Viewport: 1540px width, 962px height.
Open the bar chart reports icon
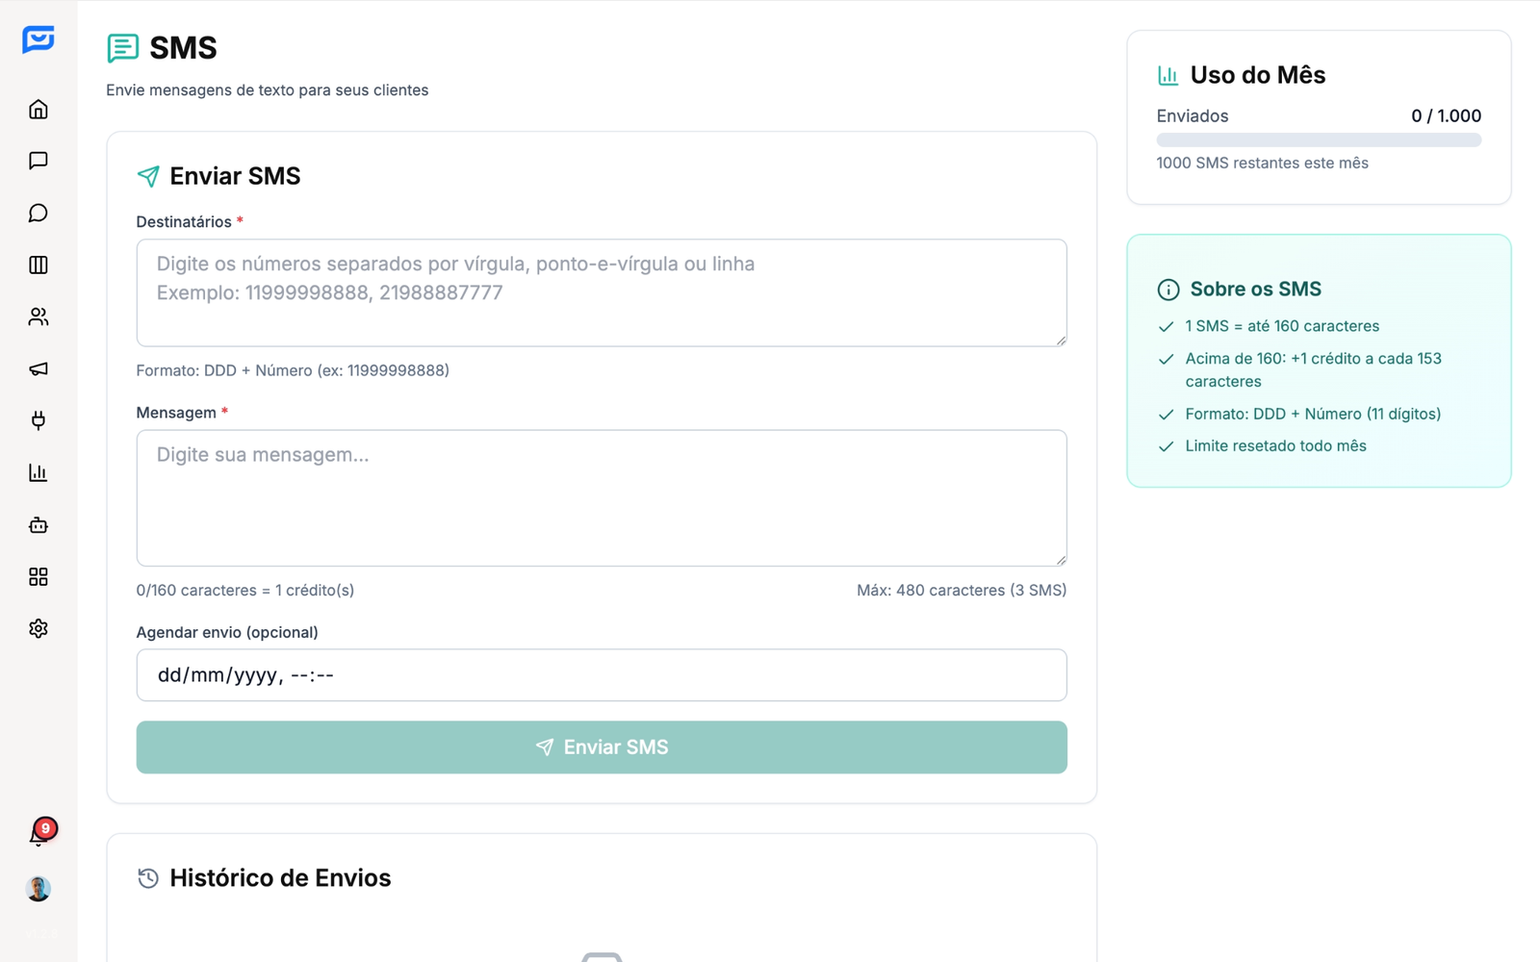point(38,472)
